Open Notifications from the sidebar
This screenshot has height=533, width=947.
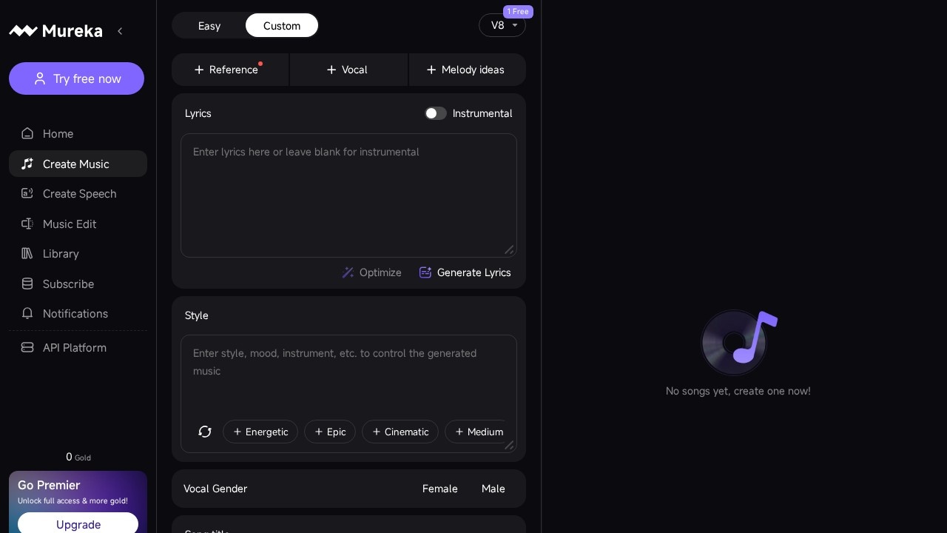tap(75, 314)
